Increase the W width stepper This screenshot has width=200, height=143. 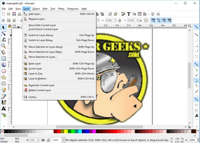116,19
